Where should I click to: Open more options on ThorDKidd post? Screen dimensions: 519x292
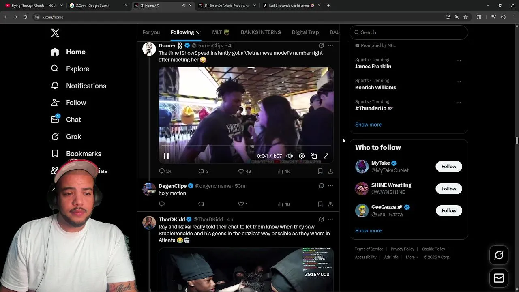pyautogui.click(x=330, y=219)
